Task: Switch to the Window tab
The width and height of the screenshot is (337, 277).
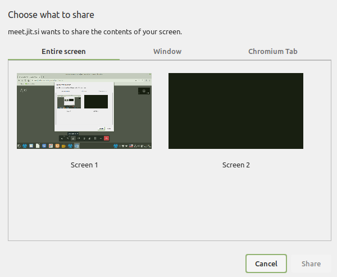Action: [x=167, y=52]
